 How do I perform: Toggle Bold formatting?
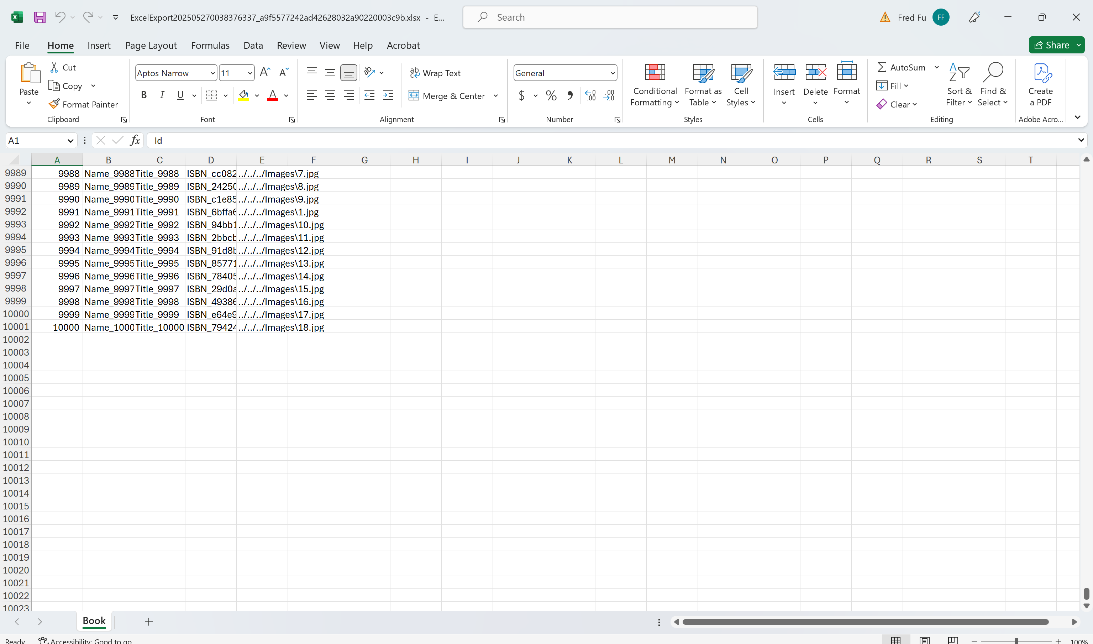[143, 95]
